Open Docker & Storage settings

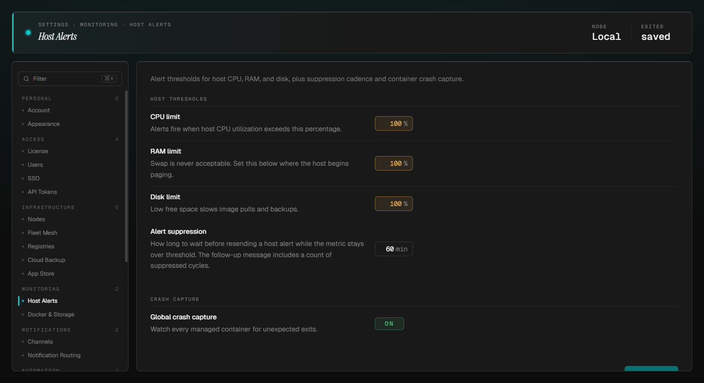coord(51,314)
